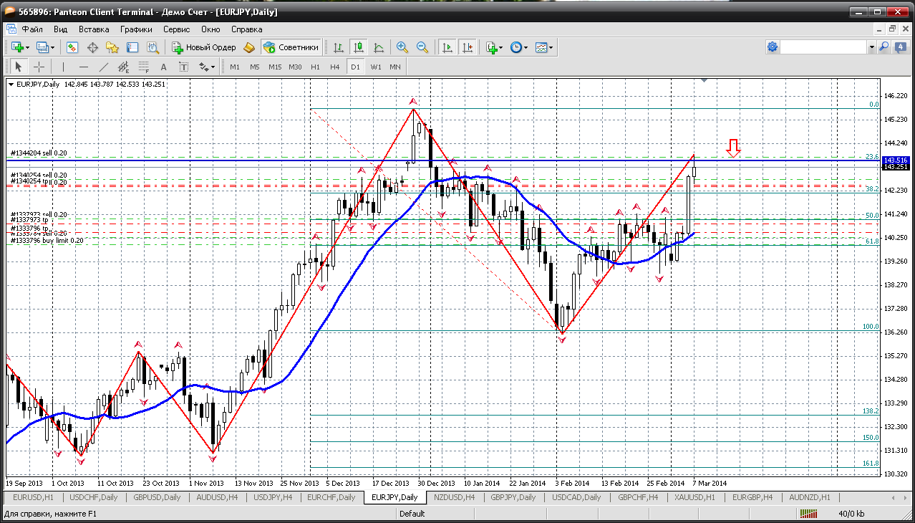Image resolution: width=915 pixels, height=523 pixels.
Task: Click the search input field
Action: 823,47
